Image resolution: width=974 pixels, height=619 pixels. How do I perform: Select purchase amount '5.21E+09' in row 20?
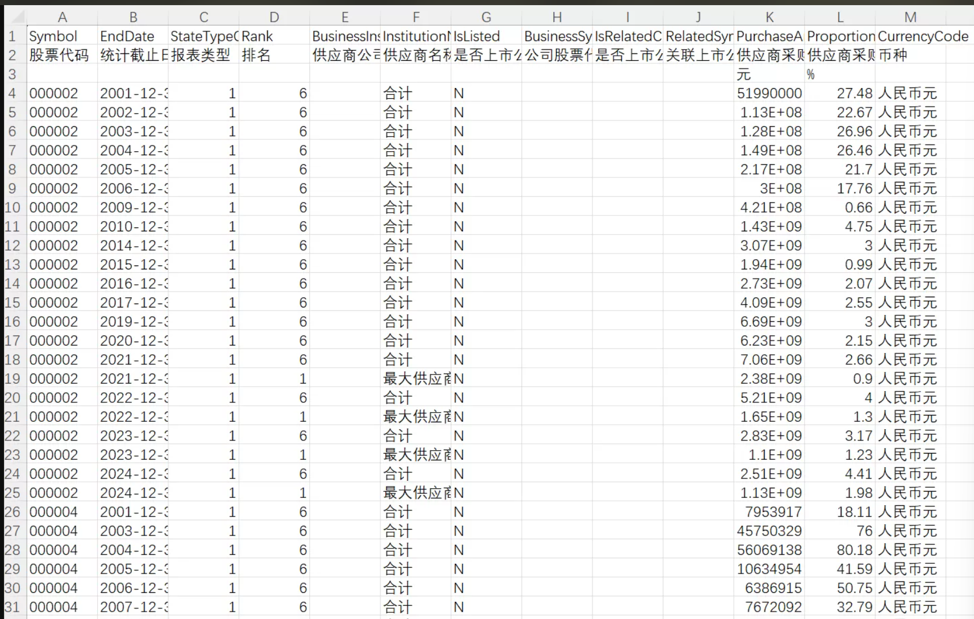[x=769, y=398]
